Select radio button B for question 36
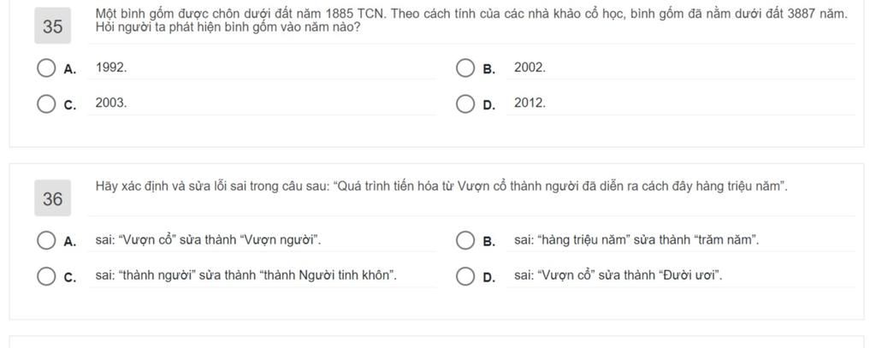Image resolution: width=876 pixels, height=348 pixels. [465, 241]
